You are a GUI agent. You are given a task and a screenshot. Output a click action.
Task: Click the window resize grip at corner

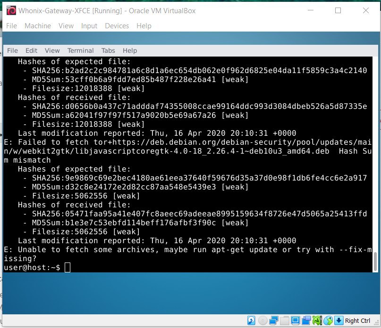(x=376, y=322)
